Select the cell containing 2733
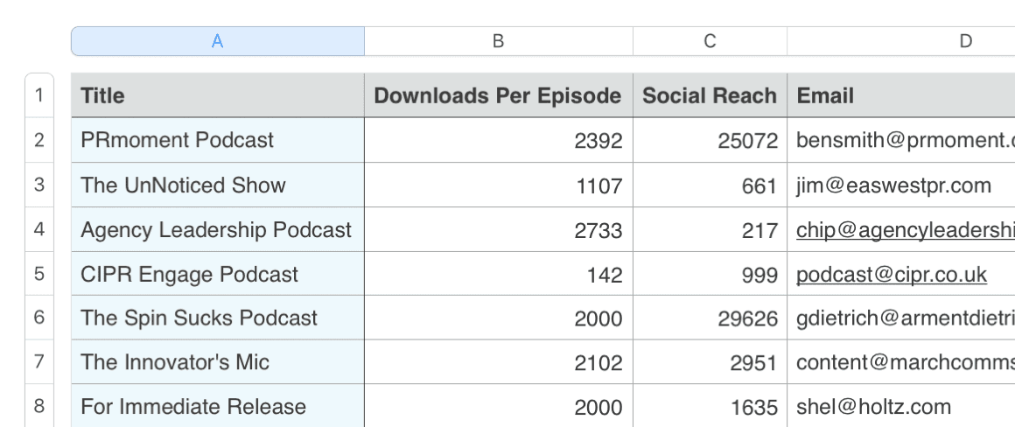1015x427 pixels. click(498, 230)
